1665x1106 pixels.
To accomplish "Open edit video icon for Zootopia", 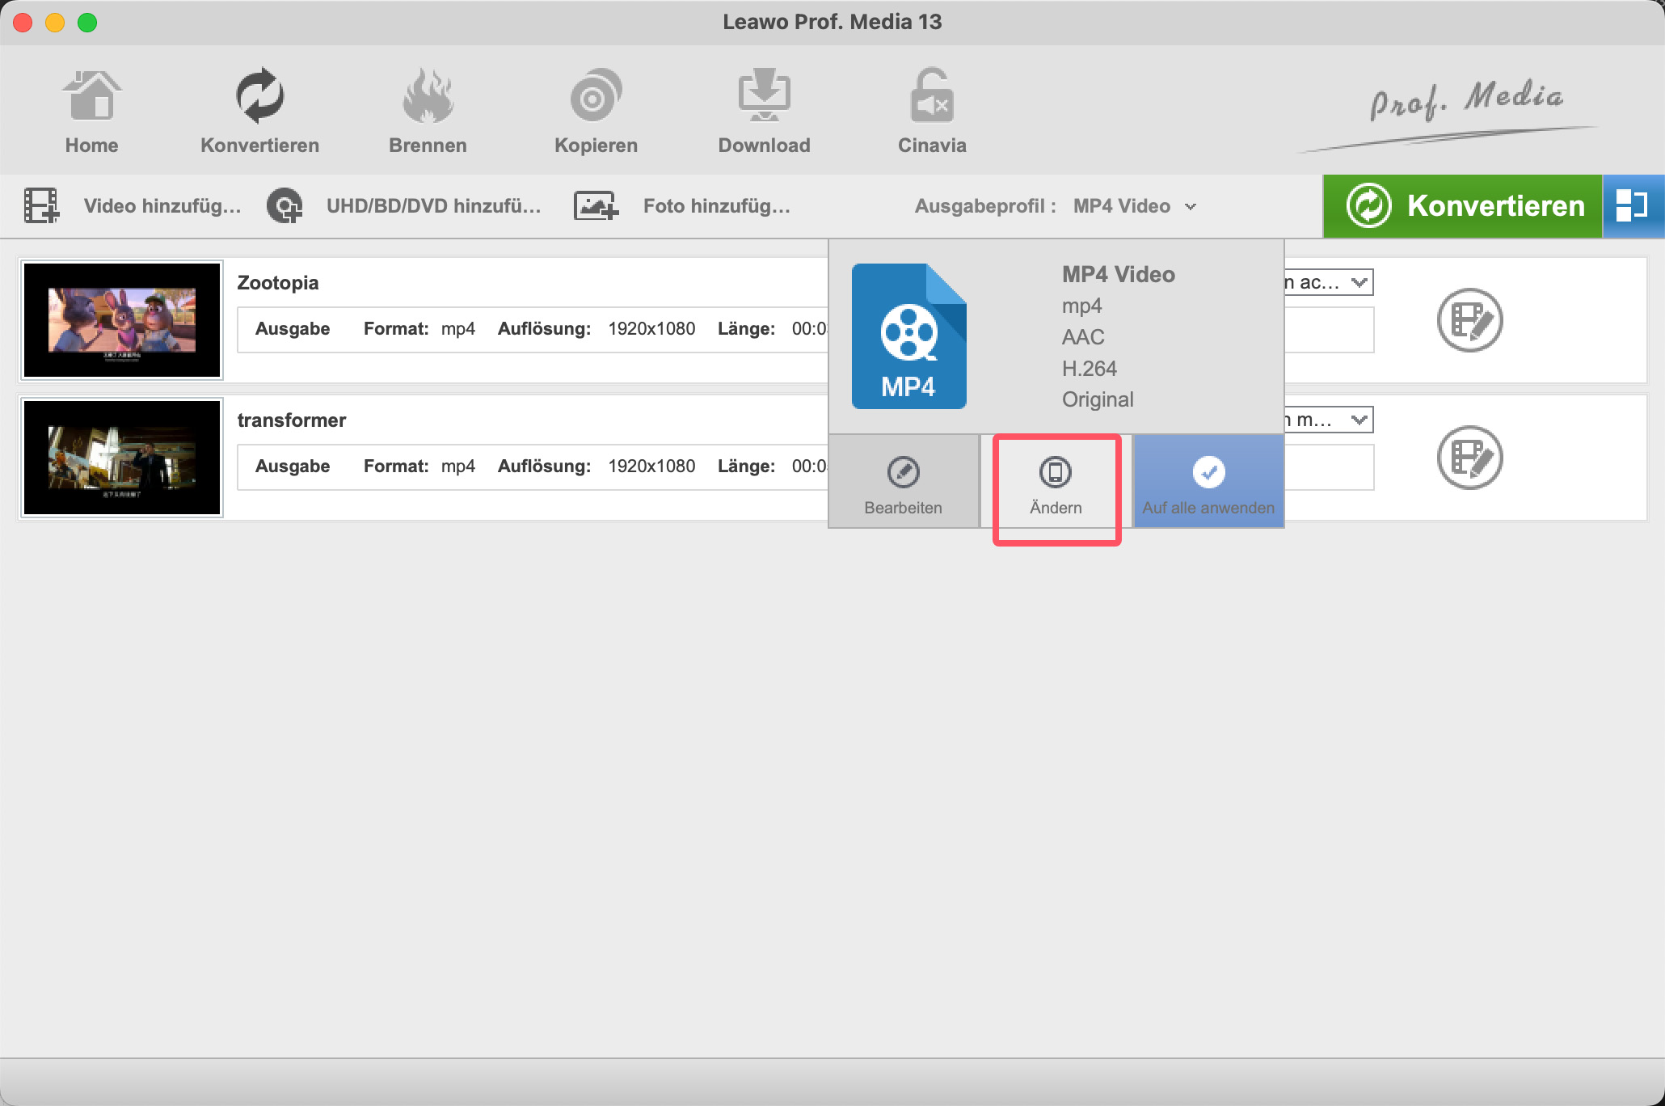I will [1469, 320].
